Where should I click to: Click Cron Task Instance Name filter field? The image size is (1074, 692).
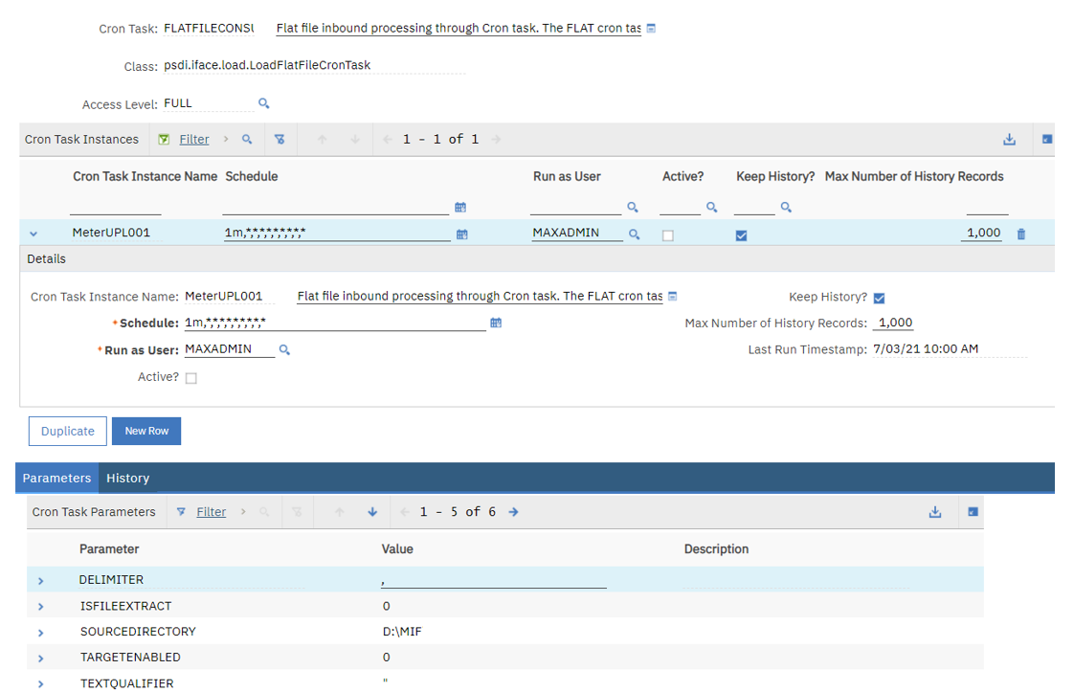click(115, 207)
